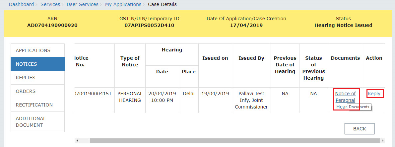Viewport: 395px width, 147px height.
Task: Click the horizontal scrollbar thumb
Action: pos(235,140)
